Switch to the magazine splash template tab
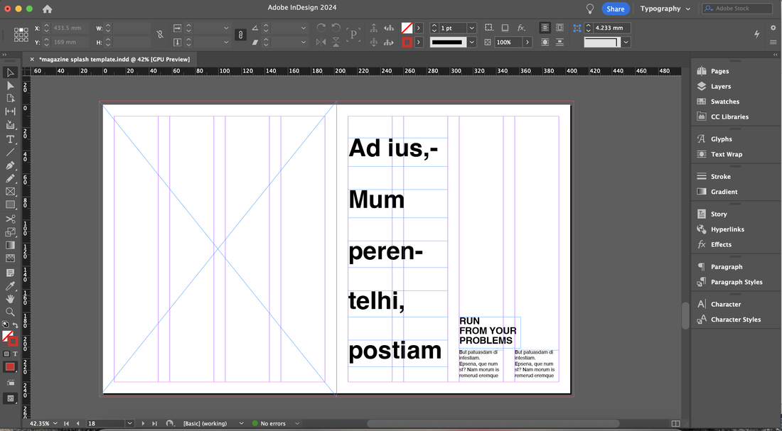The image size is (782, 431). (114, 60)
